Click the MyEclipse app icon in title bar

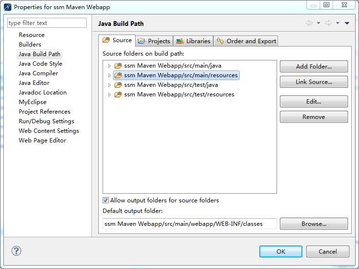pyautogui.click(x=8, y=7)
